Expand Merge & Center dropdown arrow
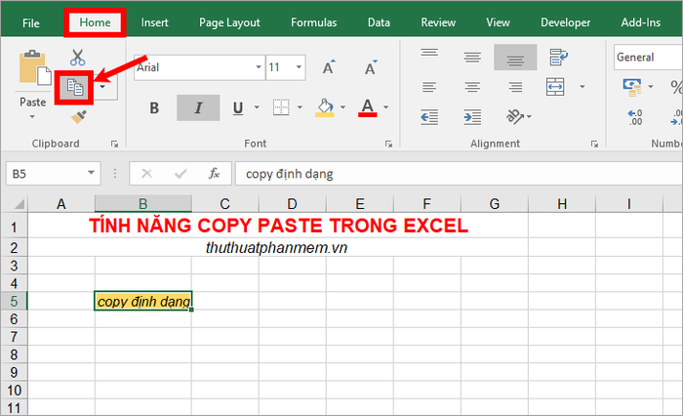The width and height of the screenshot is (683, 416). tap(583, 87)
